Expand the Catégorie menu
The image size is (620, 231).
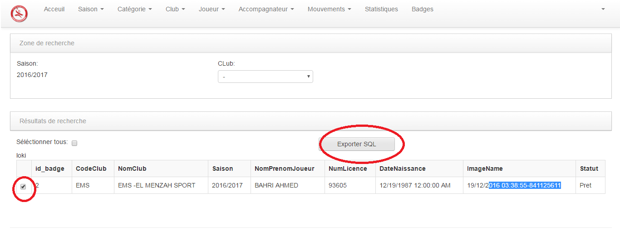pos(134,9)
